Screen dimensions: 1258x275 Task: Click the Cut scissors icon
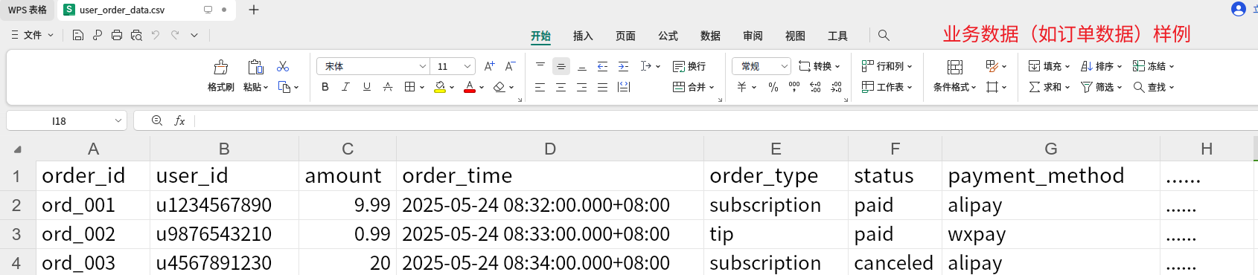283,66
